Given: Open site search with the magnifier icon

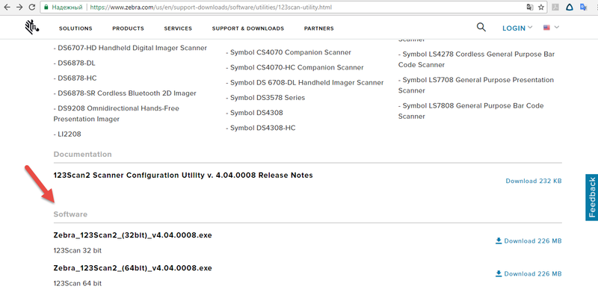Looking at the screenshot, I should (481, 27).
